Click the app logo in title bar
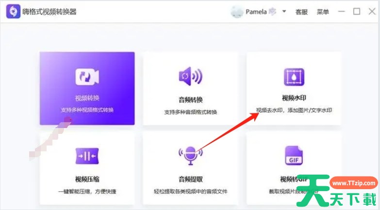The height and width of the screenshot is (210, 380). (x=13, y=12)
